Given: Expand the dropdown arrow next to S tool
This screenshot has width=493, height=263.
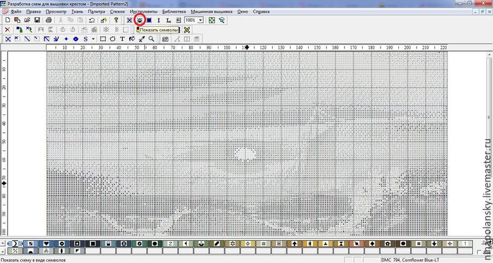Looking at the screenshot, I should click(x=93, y=39).
